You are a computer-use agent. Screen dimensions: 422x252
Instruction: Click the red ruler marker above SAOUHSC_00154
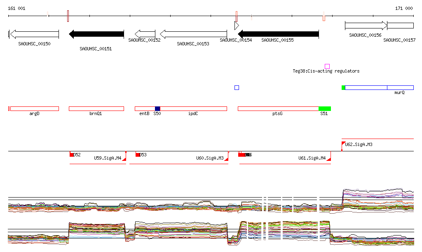(237, 16)
